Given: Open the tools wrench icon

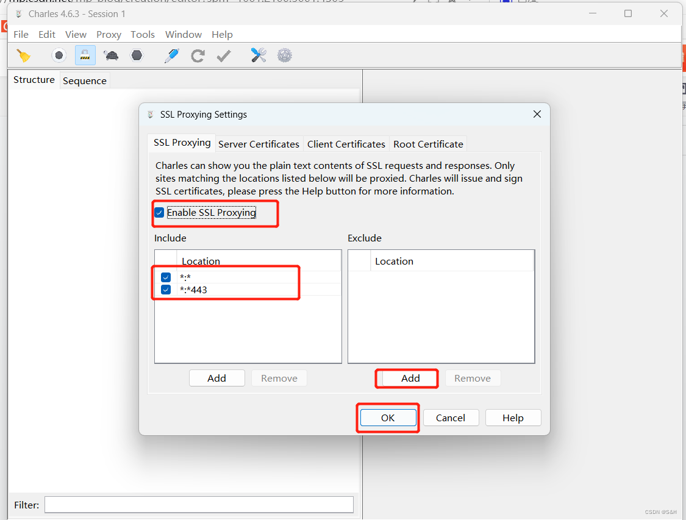Looking at the screenshot, I should point(259,55).
